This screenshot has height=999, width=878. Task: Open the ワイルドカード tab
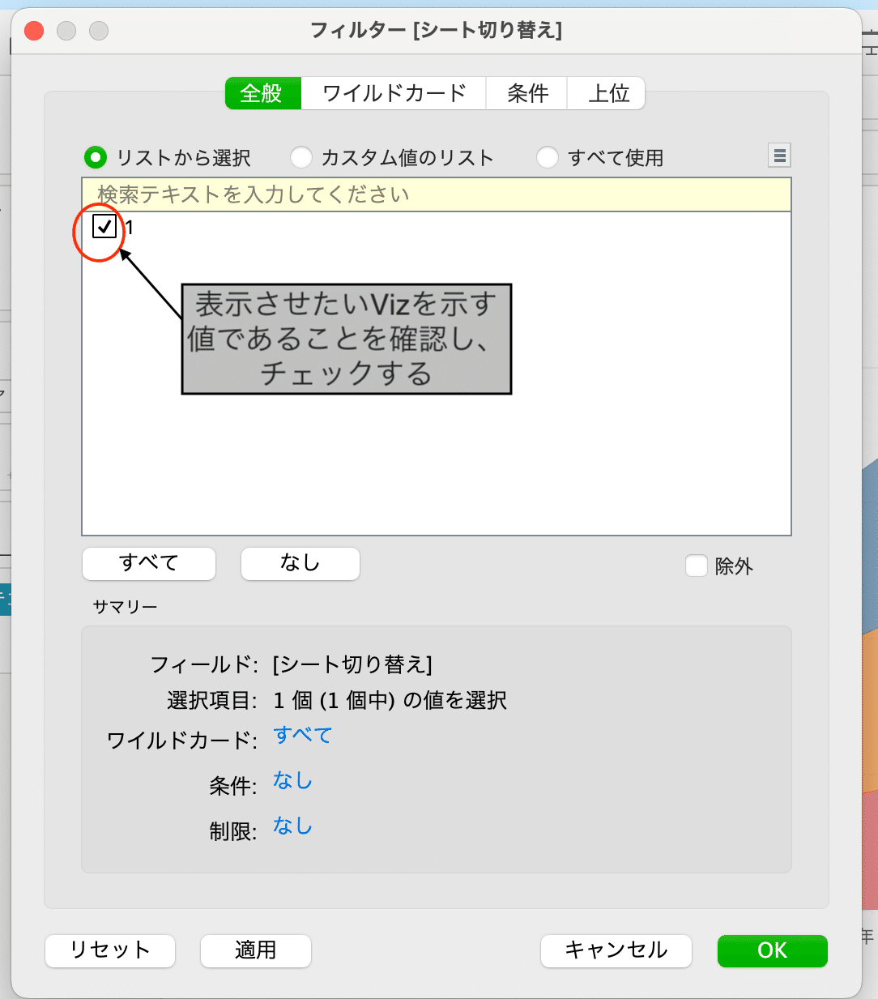click(x=394, y=93)
